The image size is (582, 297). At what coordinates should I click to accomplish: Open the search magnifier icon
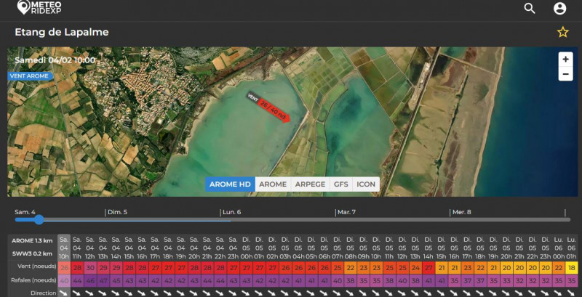[530, 9]
